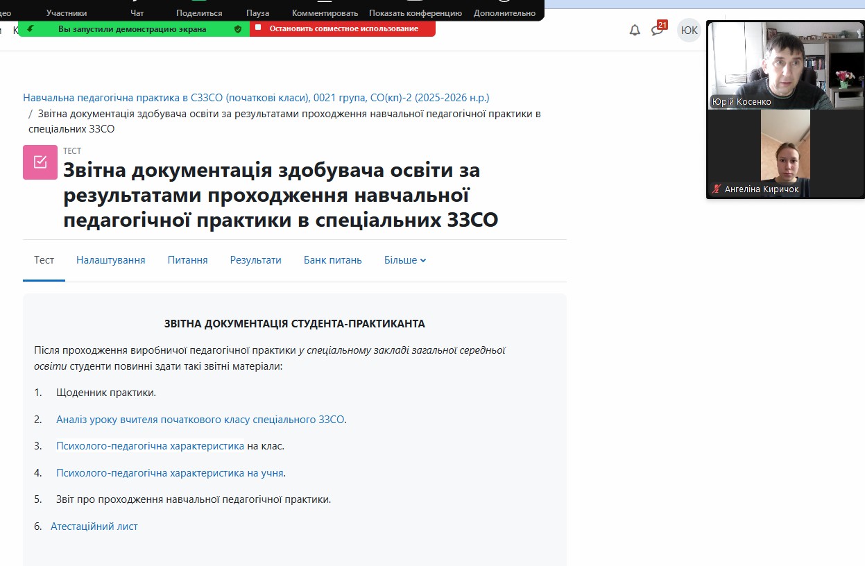Image resolution: width=865 pixels, height=566 pixels.
Task: Select Юрій Косенко video thumbnail
Action: pyautogui.click(x=785, y=65)
